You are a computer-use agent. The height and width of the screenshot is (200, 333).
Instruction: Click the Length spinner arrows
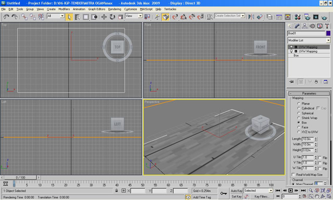pyautogui.click(x=316, y=139)
